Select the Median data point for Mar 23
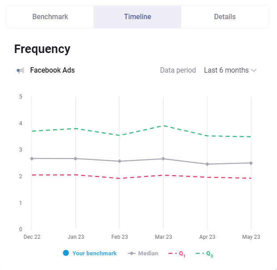The image size is (277, 270). 163,159
